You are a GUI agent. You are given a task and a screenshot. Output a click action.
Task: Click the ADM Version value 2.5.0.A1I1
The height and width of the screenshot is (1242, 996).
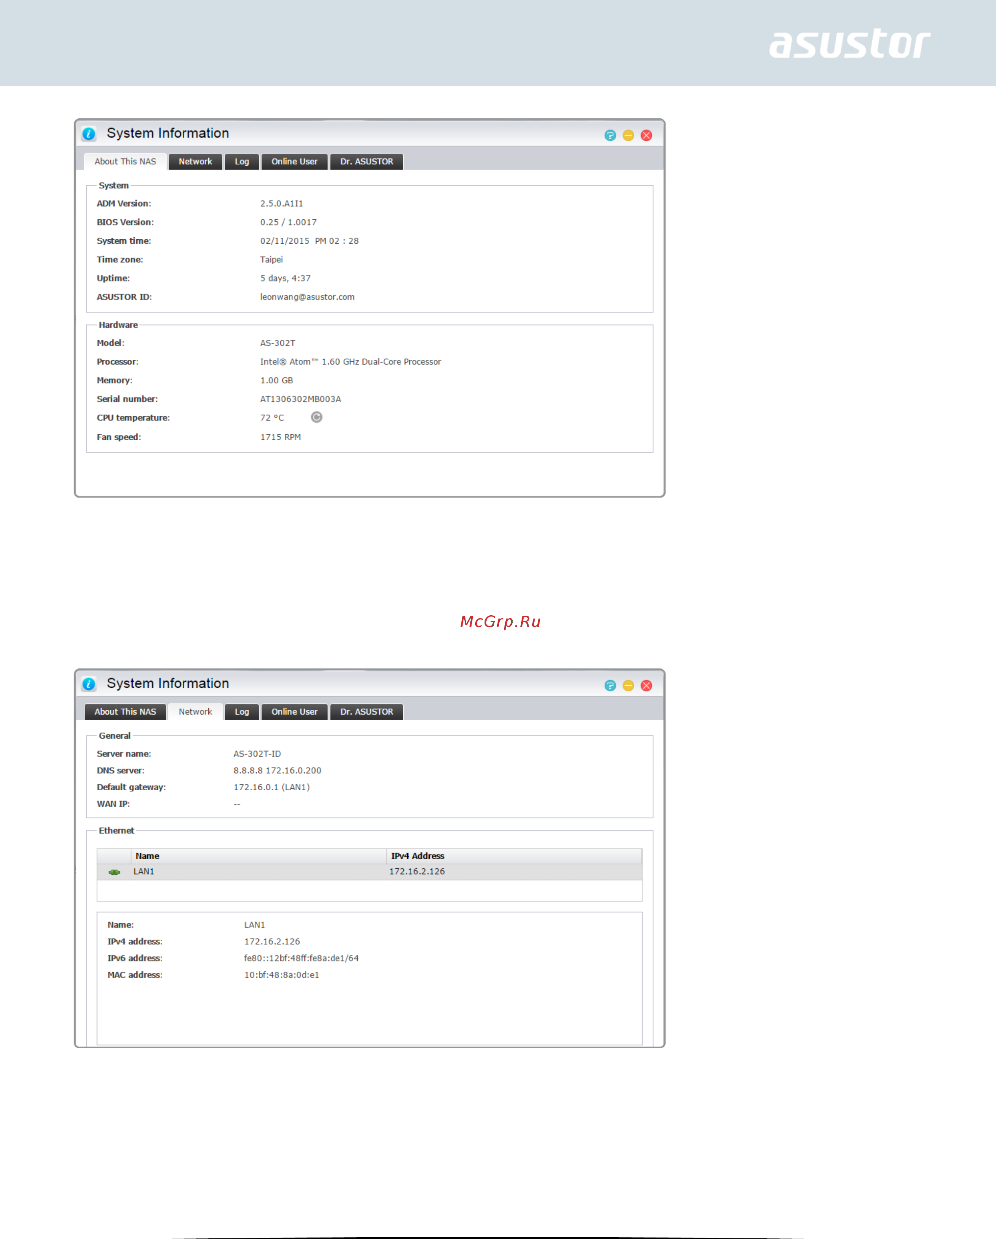click(282, 203)
